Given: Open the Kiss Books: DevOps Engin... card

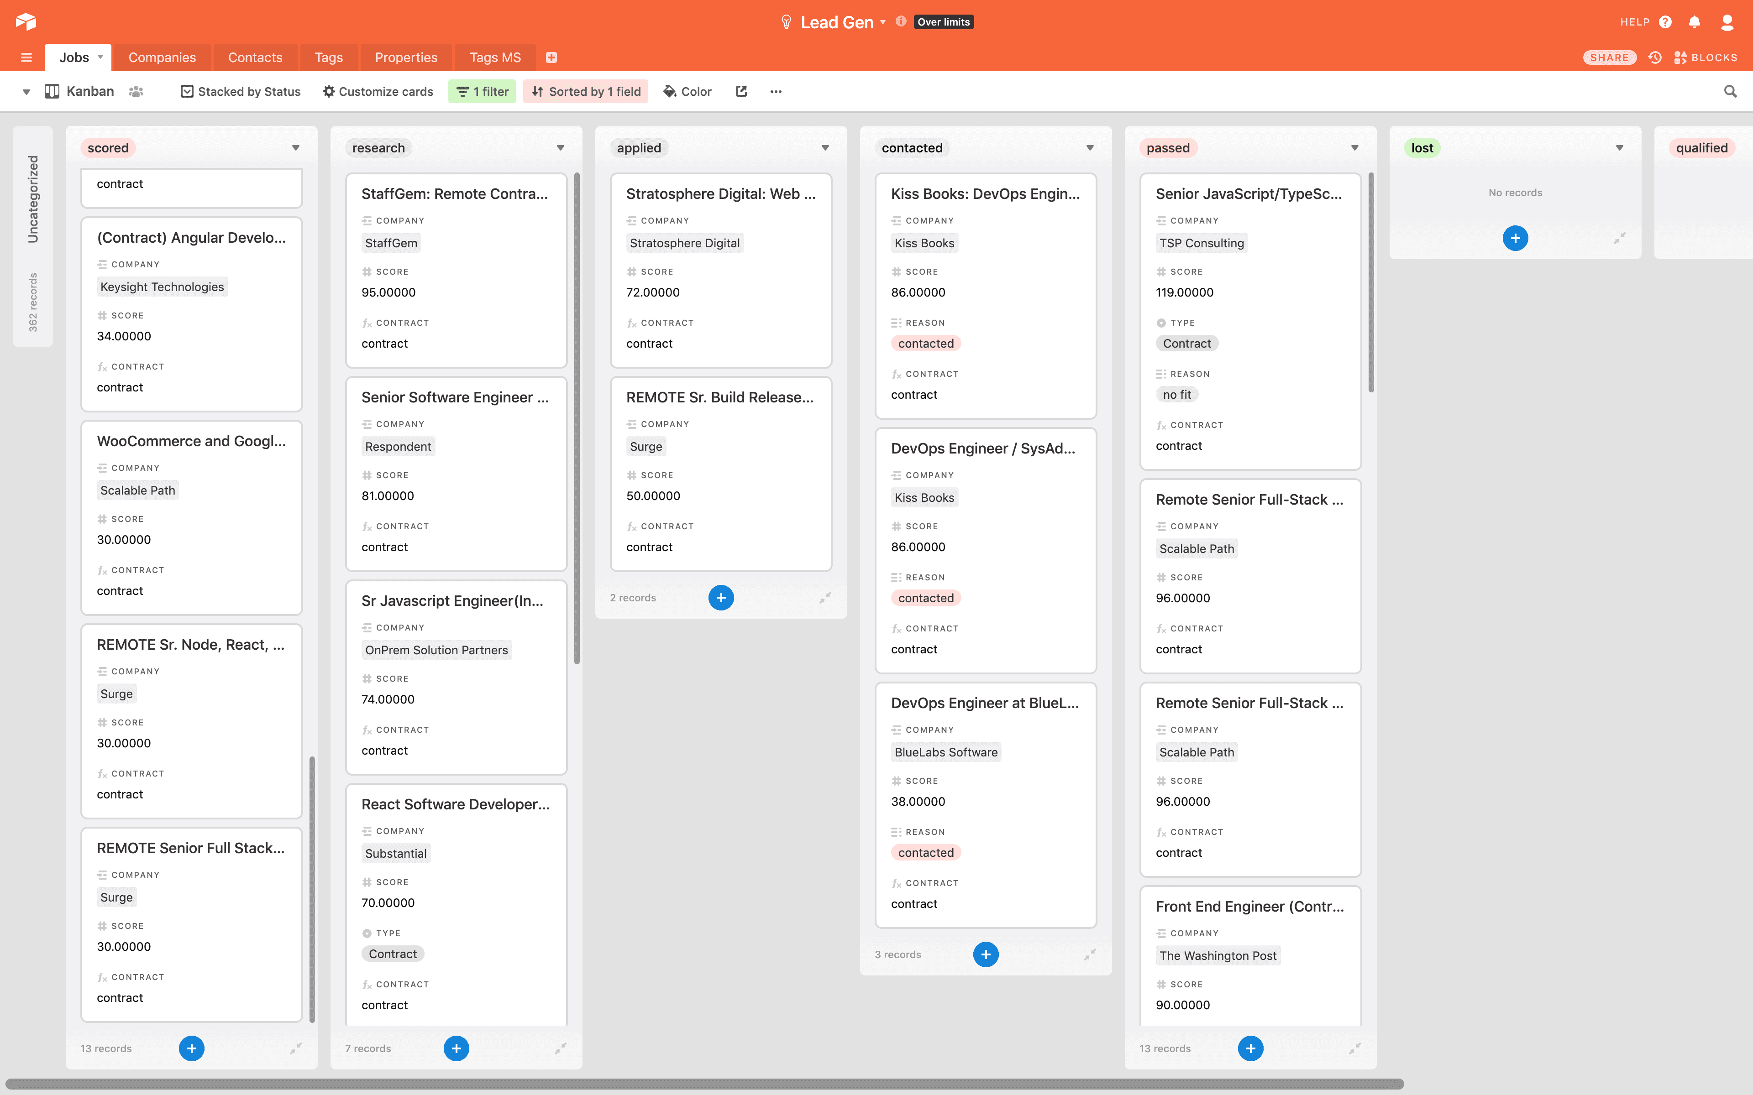Looking at the screenshot, I should pos(986,296).
